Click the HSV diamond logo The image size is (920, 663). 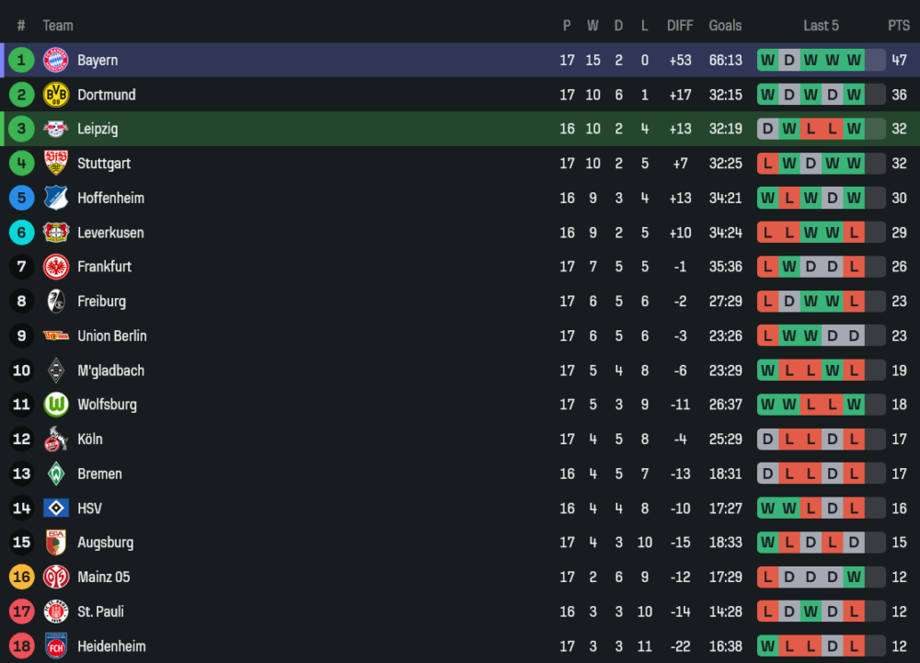click(x=56, y=509)
